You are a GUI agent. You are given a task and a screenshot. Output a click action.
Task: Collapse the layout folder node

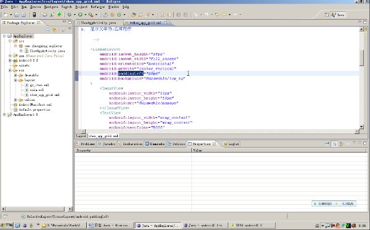pyautogui.click(x=15, y=81)
